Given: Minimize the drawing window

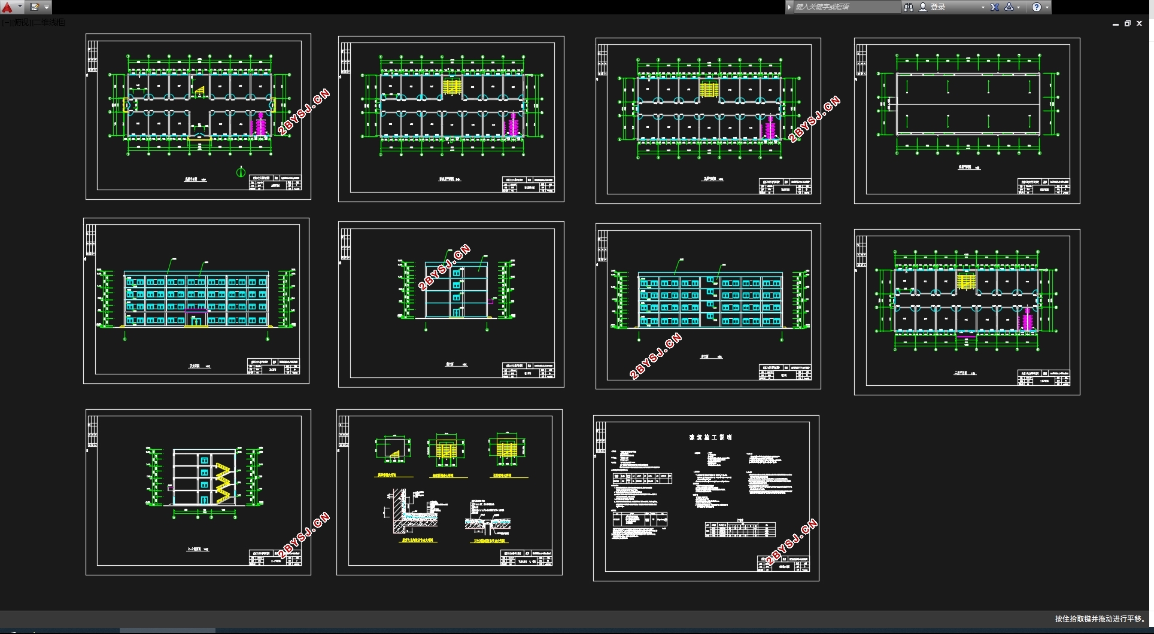Looking at the screenshot, I should 1116,24.
